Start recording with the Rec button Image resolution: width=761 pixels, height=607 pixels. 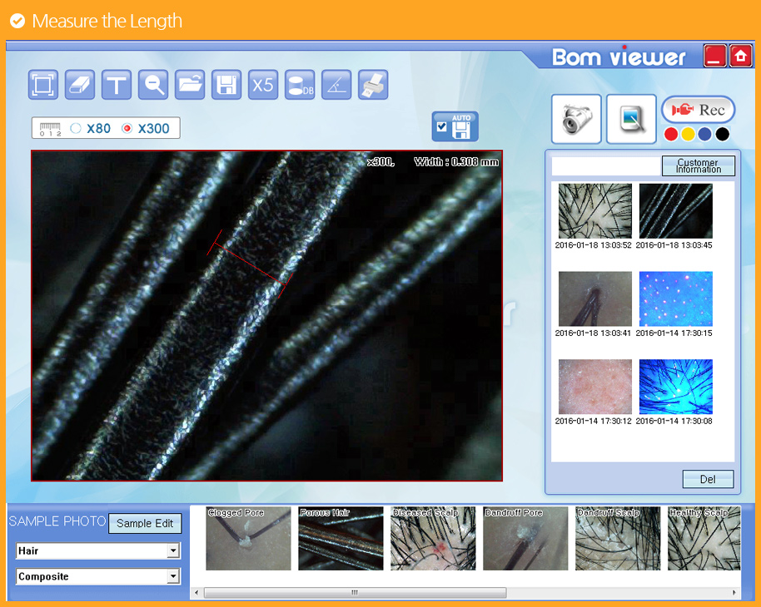(698, 110)
